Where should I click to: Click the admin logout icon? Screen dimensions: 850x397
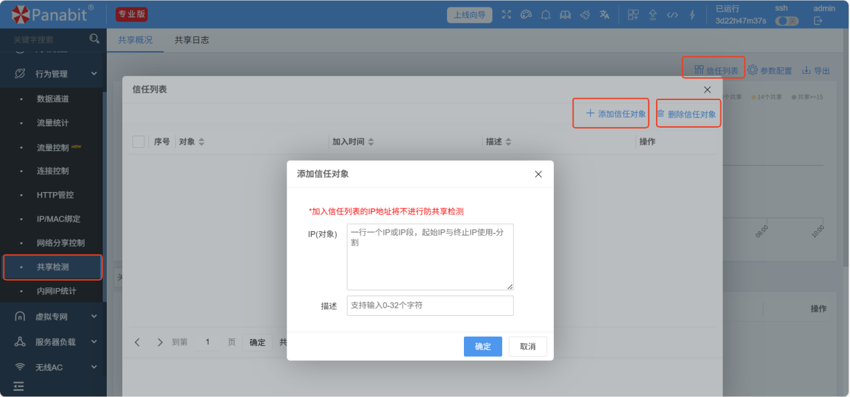pos(818,21)
